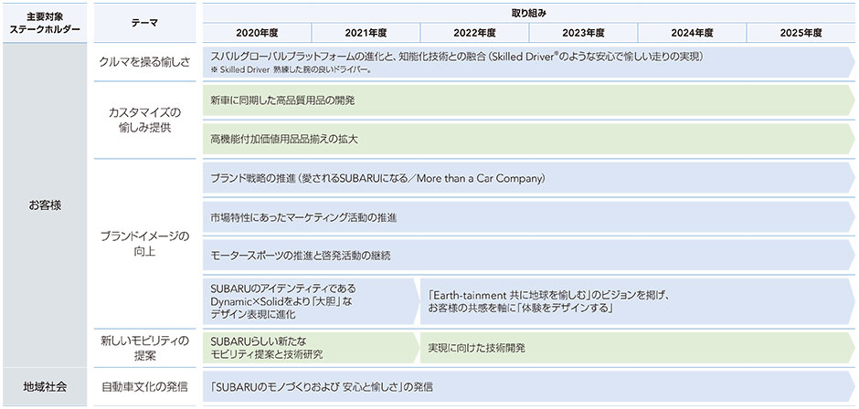
Task: Click the 新車に同期した高品質用品の開発 bar
Action: (x=529, y=100)
